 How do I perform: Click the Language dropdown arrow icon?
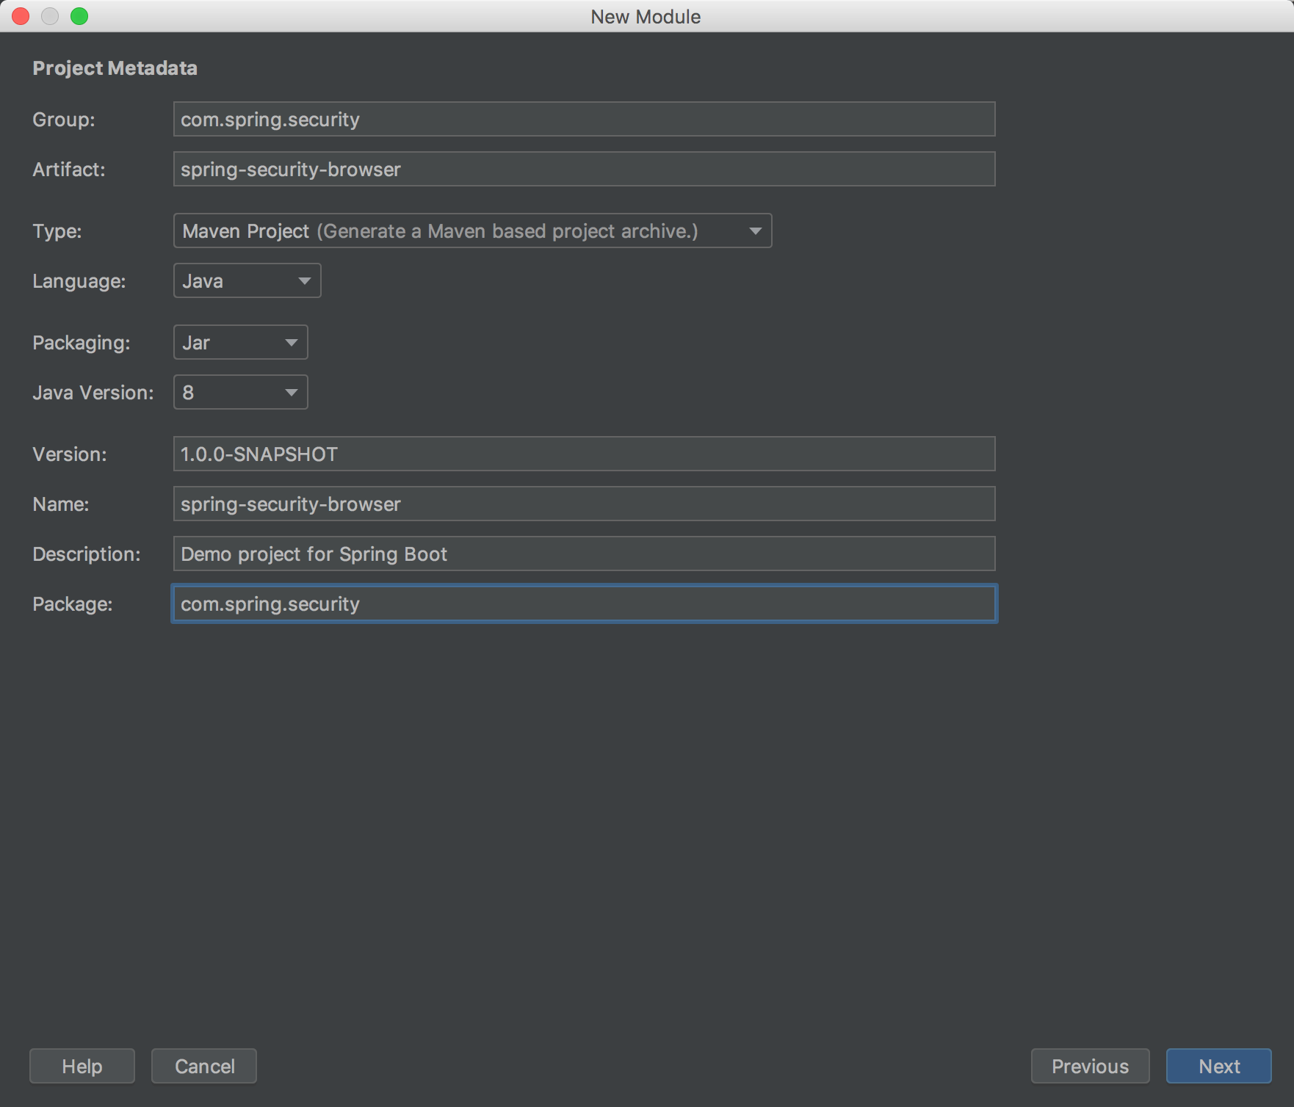coord(304,281)
